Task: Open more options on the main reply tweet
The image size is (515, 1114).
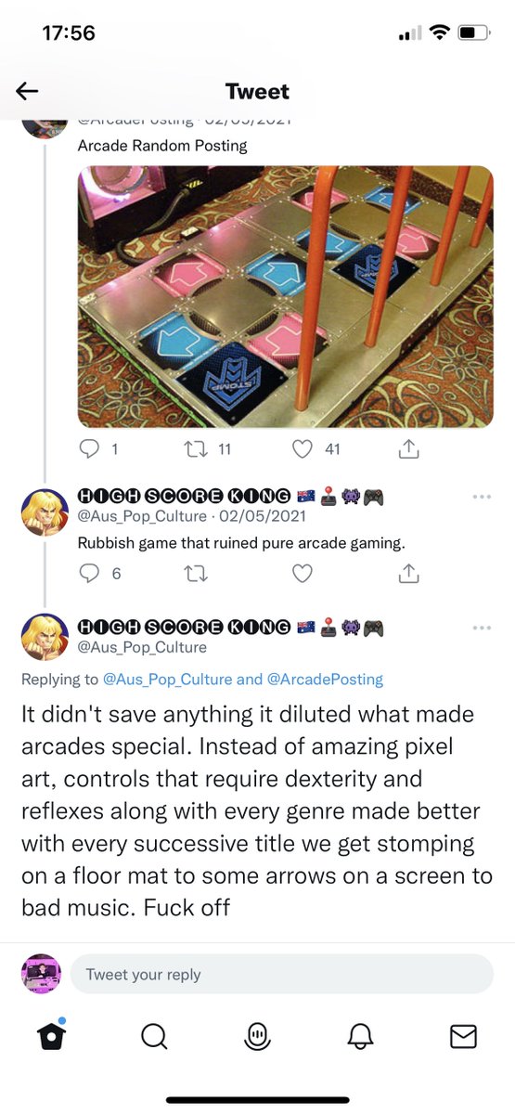Action: pyautogui.click(x=481, y=628)
